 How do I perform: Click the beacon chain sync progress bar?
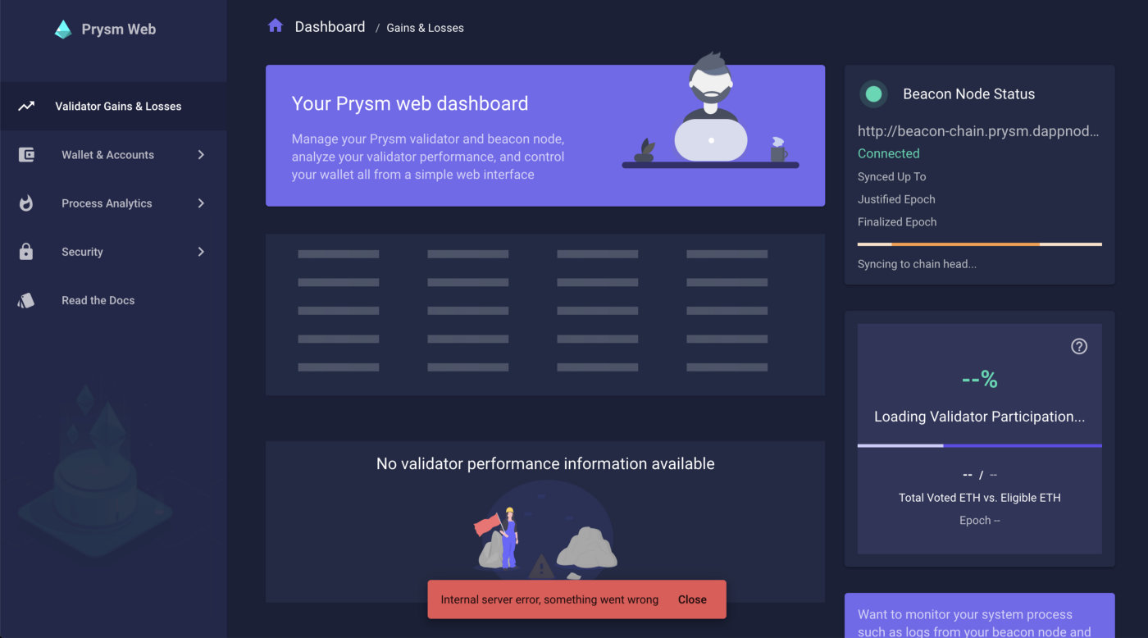click(x=979, y=244)
